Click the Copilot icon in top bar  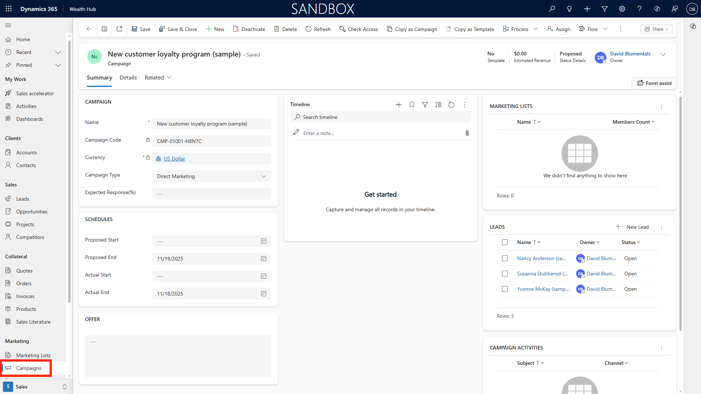click(657, 9)
